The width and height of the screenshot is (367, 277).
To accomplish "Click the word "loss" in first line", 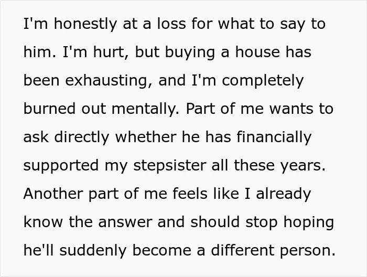I will (x=171, y=24).
